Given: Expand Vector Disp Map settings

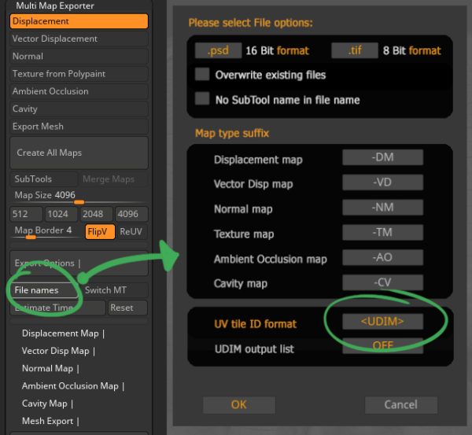Looking at the screenshot, I should (58, 351).
